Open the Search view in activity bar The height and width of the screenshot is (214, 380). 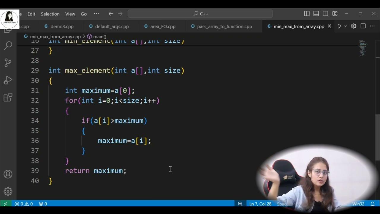click(8, 45)
